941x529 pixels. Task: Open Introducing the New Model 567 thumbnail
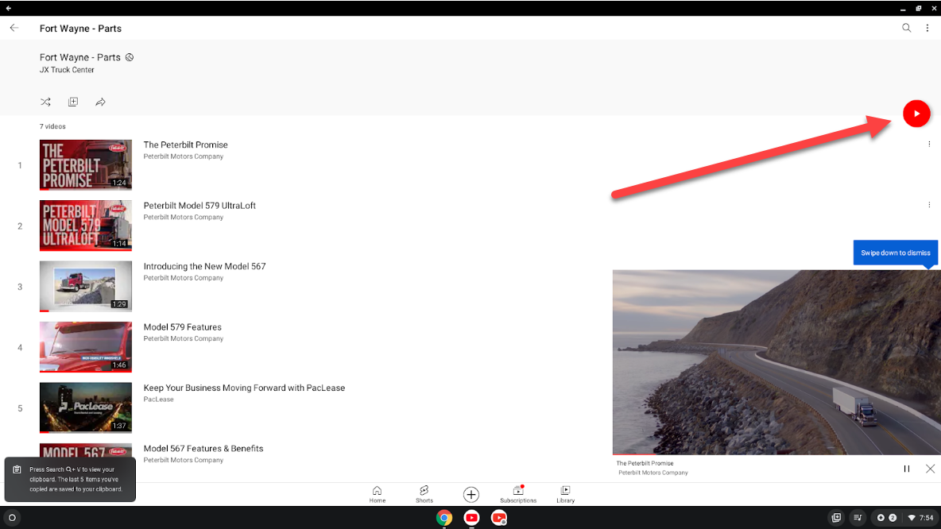pos(86,286)
